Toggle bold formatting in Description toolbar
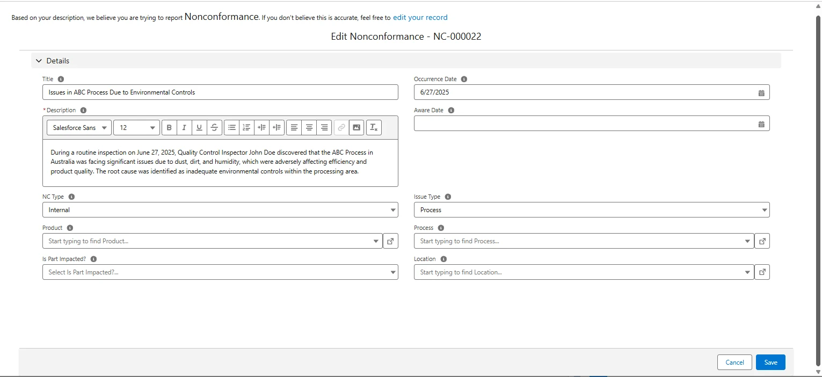This screenshot has width=822, height=377. pos(169,128)
